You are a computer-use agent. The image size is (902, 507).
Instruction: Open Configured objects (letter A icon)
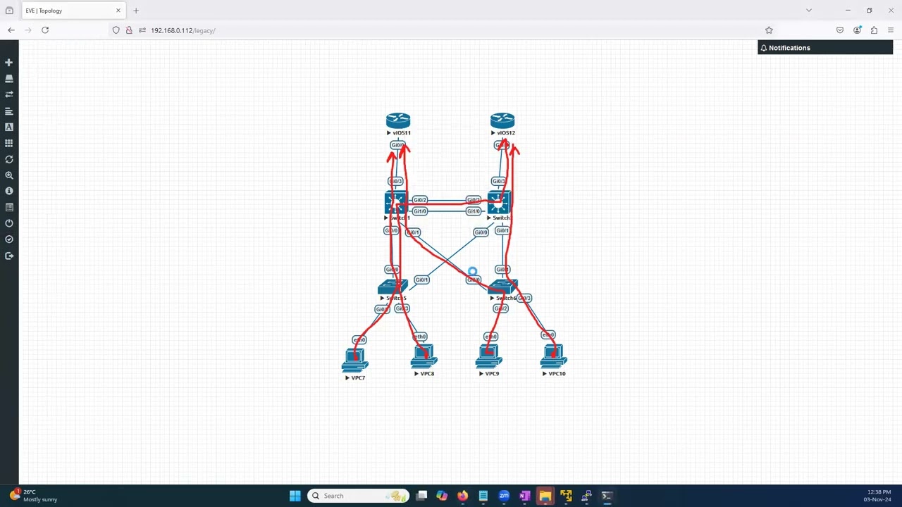click(9, 127)
